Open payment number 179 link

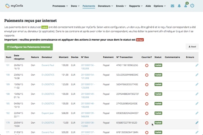pyautogui.click(x=8, y=123)
